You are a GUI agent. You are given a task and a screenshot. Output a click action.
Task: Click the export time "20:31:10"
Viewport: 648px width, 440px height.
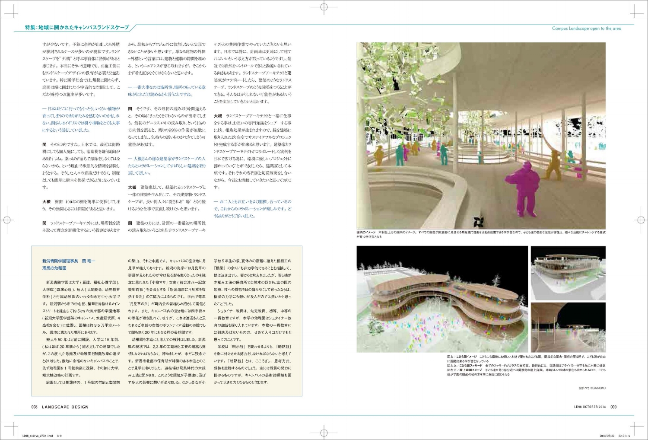(624, 436)
